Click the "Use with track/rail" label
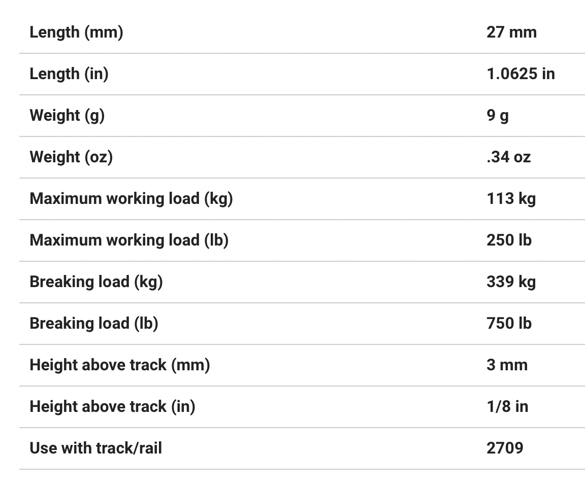The image size is (585, 489). (96, 448)
